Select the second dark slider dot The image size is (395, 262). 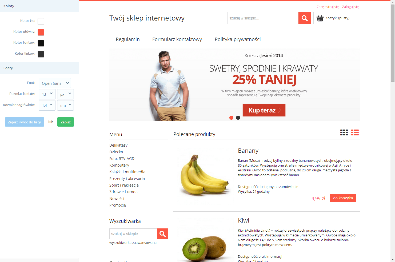(x=238, y=118)
